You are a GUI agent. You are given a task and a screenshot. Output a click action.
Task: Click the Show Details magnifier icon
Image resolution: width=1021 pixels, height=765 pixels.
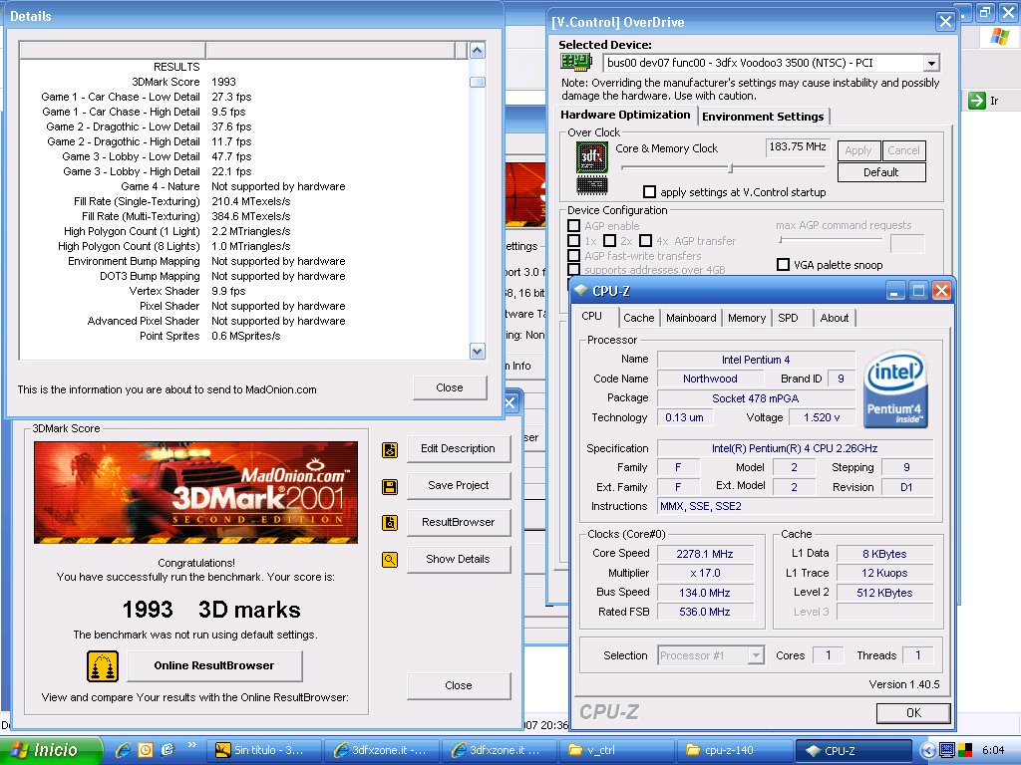390,560
